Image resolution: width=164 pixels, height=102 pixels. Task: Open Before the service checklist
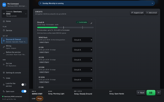pos(15,53)
